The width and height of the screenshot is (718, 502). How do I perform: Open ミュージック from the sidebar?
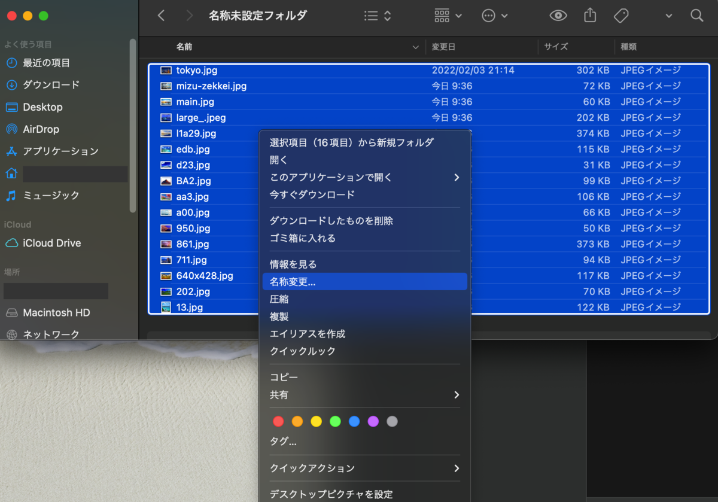pos(51,195)
